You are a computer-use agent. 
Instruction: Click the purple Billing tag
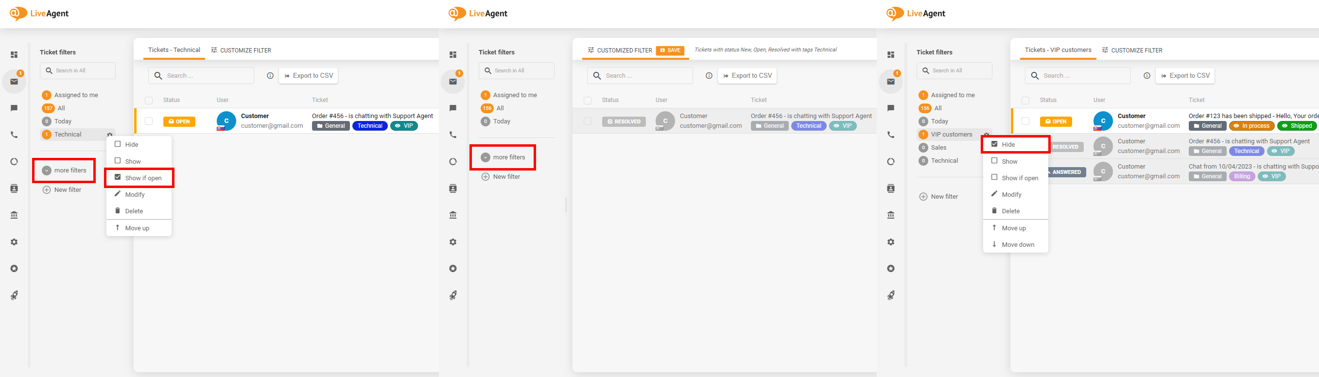[x=1242, y=176]
